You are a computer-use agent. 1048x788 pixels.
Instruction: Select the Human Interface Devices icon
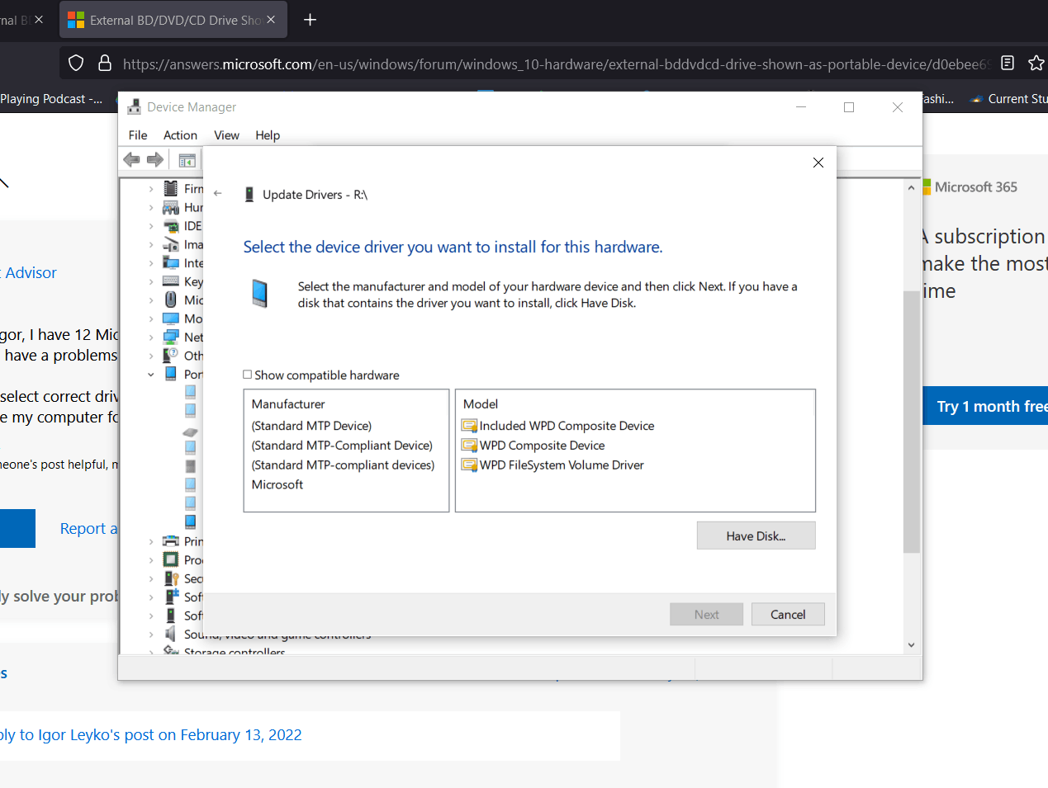(x=171, y=207)
